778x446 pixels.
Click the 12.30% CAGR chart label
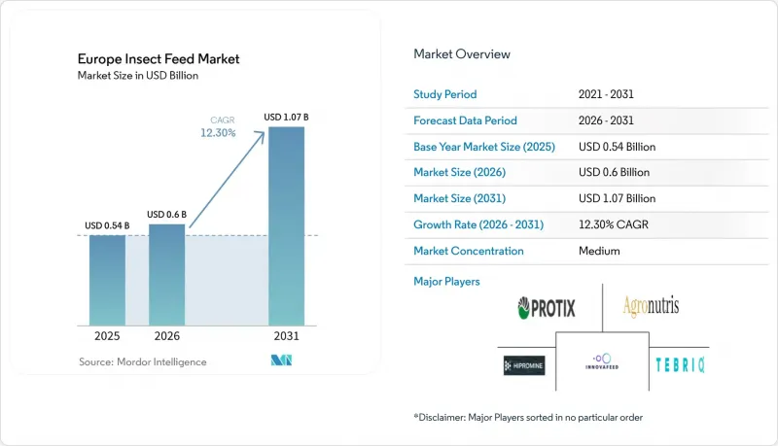(218, 133)
